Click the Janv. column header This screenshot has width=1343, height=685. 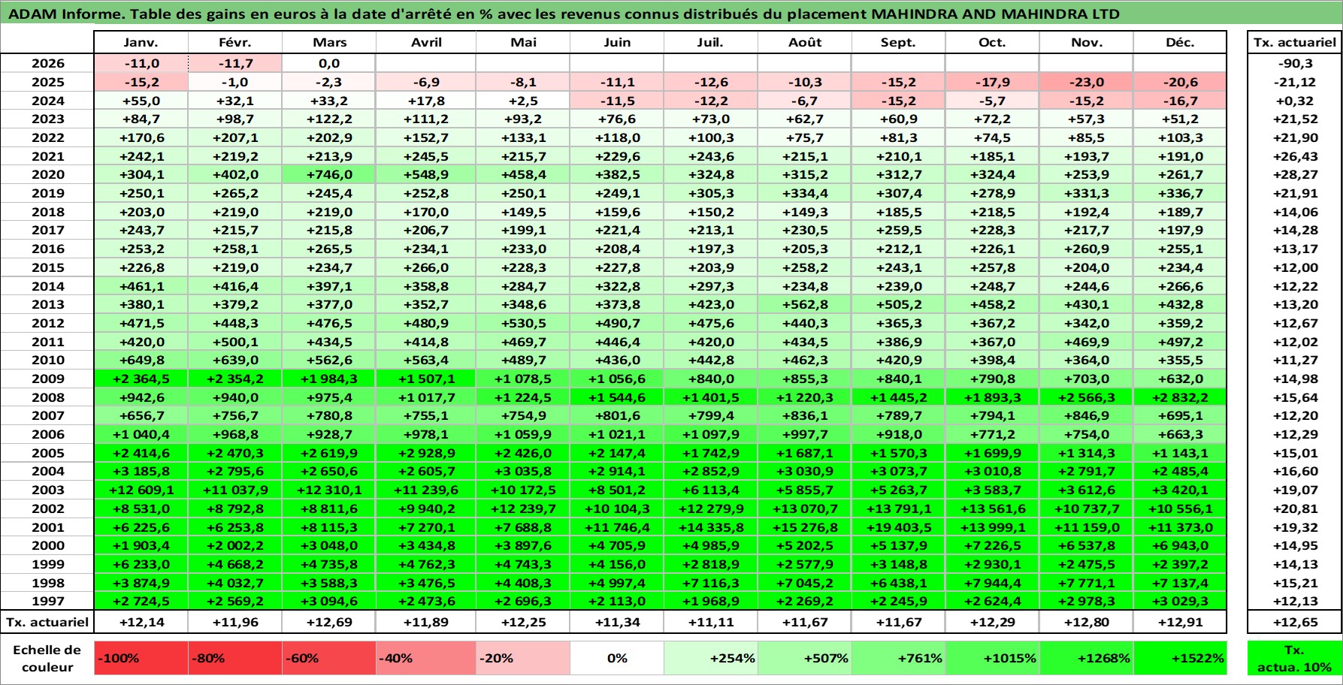(x=141, y=42)
